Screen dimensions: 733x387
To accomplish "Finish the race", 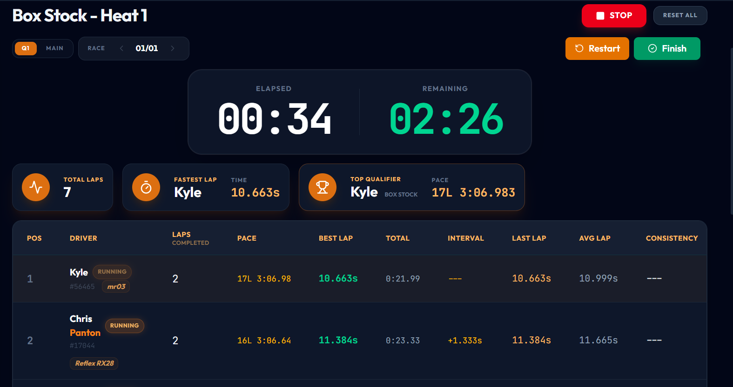I will click(667, 49).
